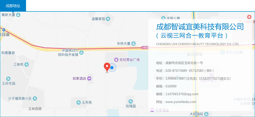255x117 pixels.
Task: Click the mobile number 15182977027
Action: coord(209,79)
